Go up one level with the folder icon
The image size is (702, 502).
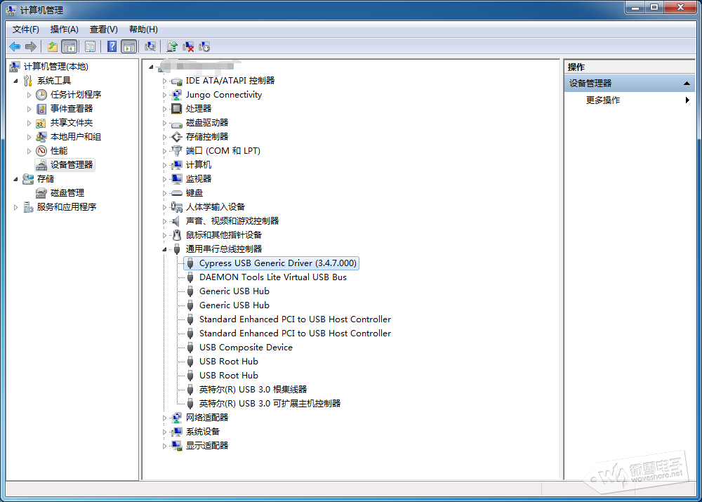click(x=53, y=46)
